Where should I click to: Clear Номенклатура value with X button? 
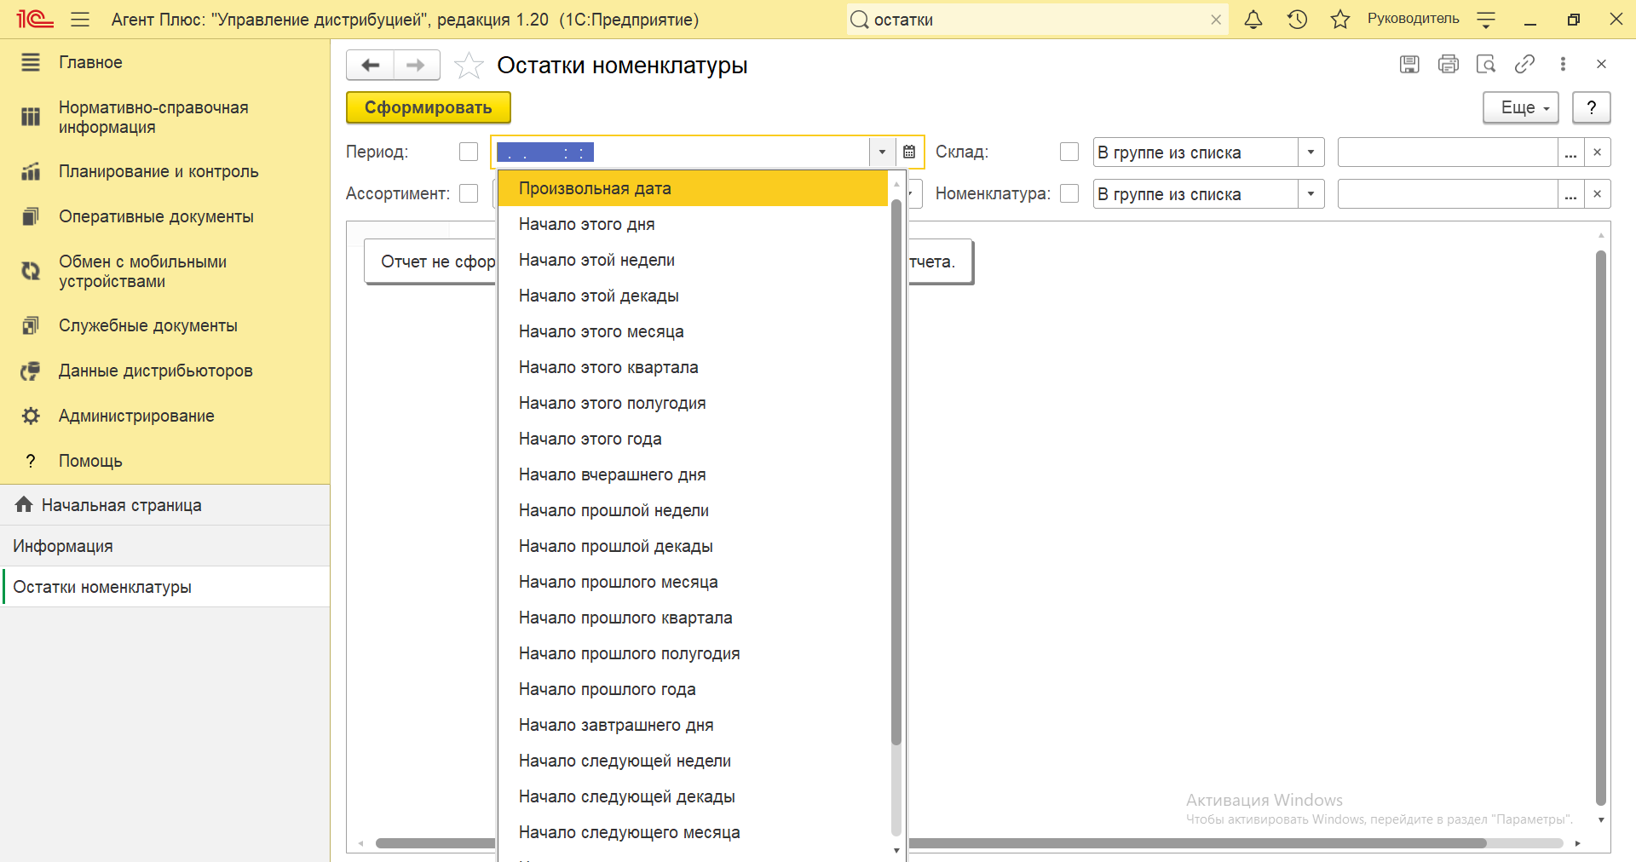click(x=1598, y=194)
